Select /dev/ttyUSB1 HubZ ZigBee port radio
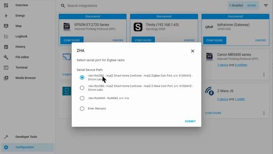The width and height of the screenshot is (273, 154). click(82, 77)
